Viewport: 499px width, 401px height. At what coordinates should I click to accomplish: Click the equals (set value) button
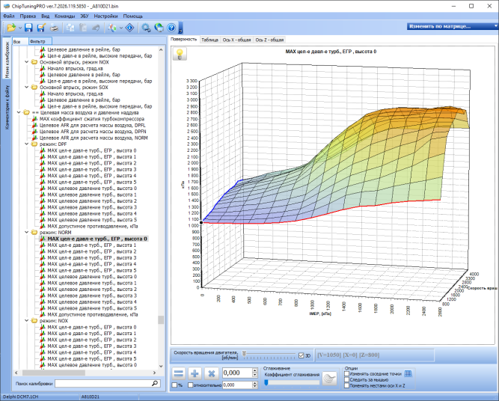pyautogui.click(x=179, y=373)
